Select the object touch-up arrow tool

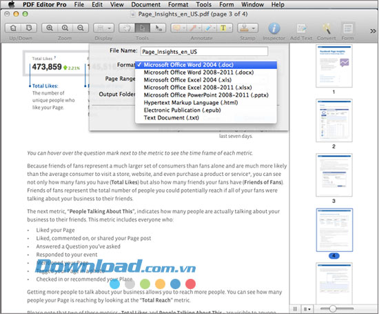coord(158,28)
